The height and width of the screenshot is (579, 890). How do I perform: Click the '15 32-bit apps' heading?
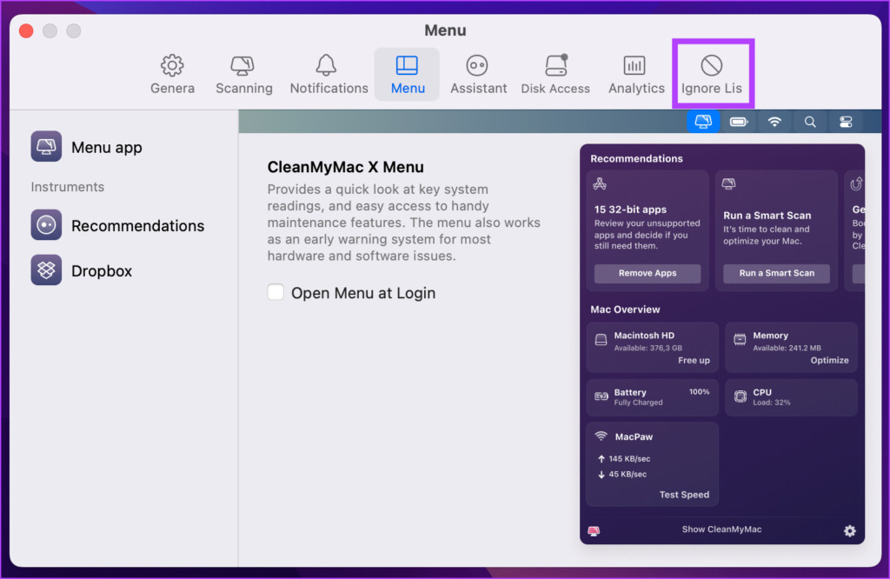pyautogui.click(x=630, y=210)
